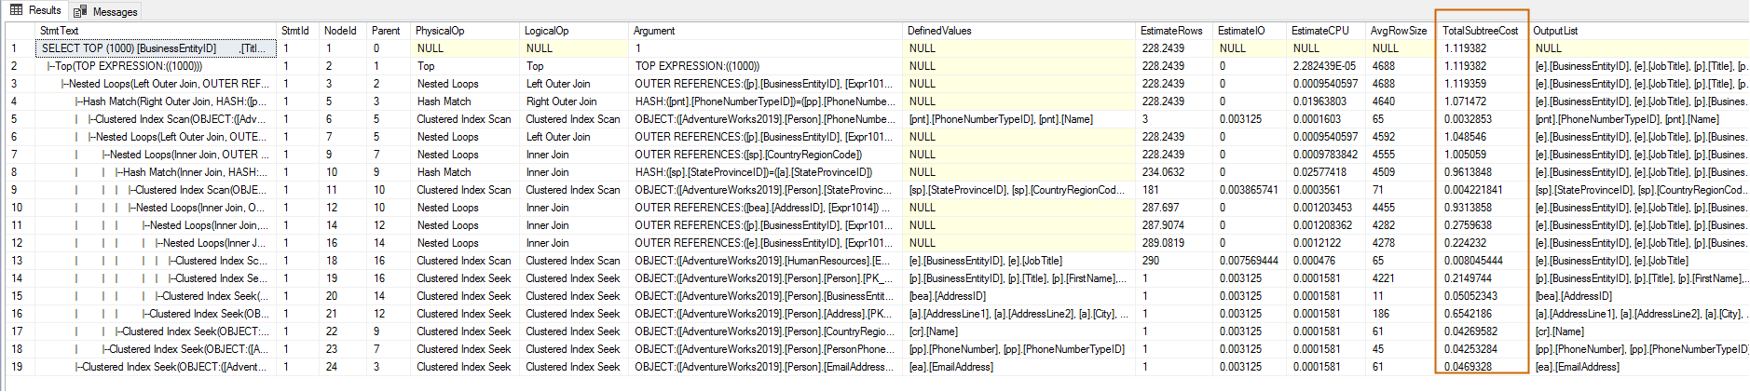
Task: Click the AvgRowSize cell with value 4221
Action: pos(1384,278)
